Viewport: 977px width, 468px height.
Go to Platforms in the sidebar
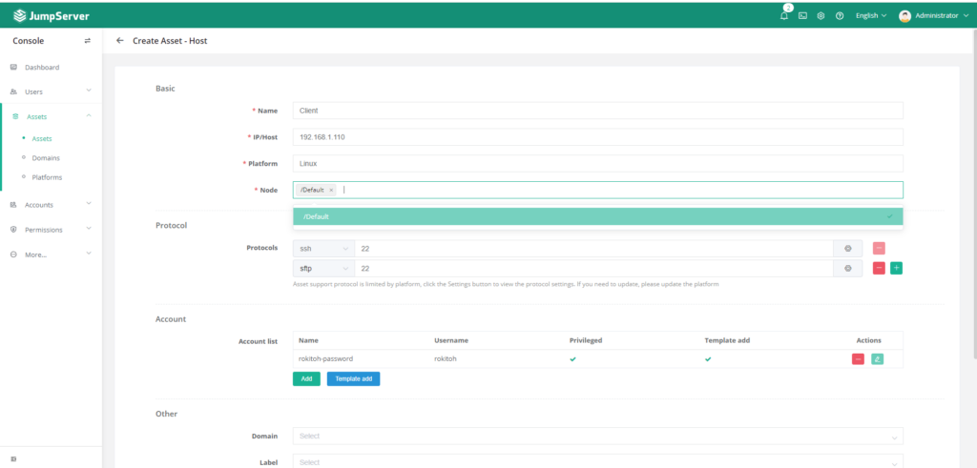[47, 177]
